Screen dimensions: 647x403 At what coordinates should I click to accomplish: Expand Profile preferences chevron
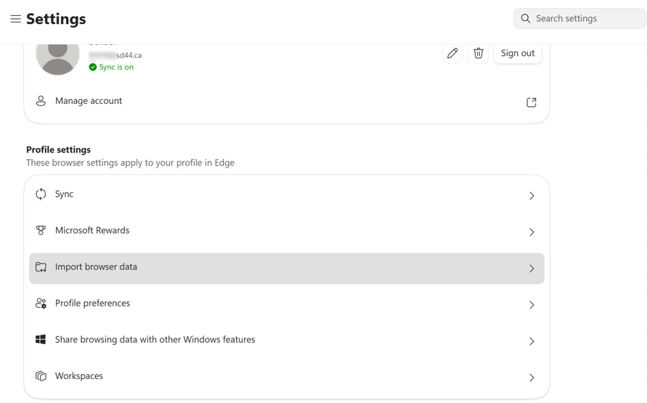point(532,305)
